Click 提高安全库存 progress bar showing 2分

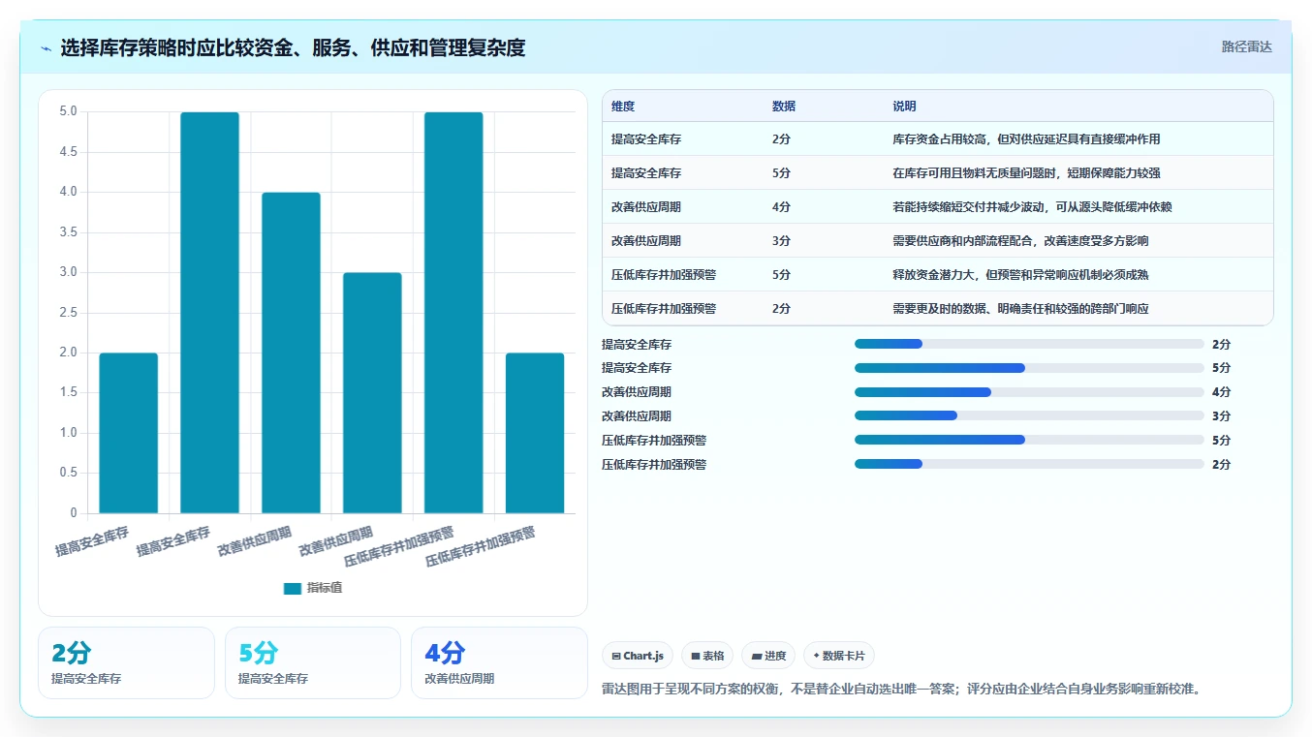tap(1029, 344)
